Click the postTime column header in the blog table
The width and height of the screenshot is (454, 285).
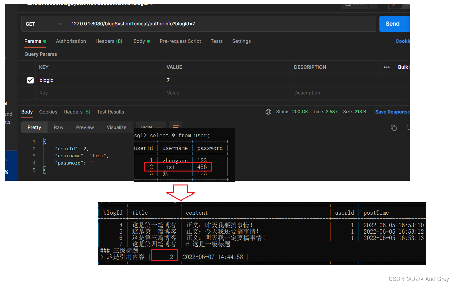point(376,213)
